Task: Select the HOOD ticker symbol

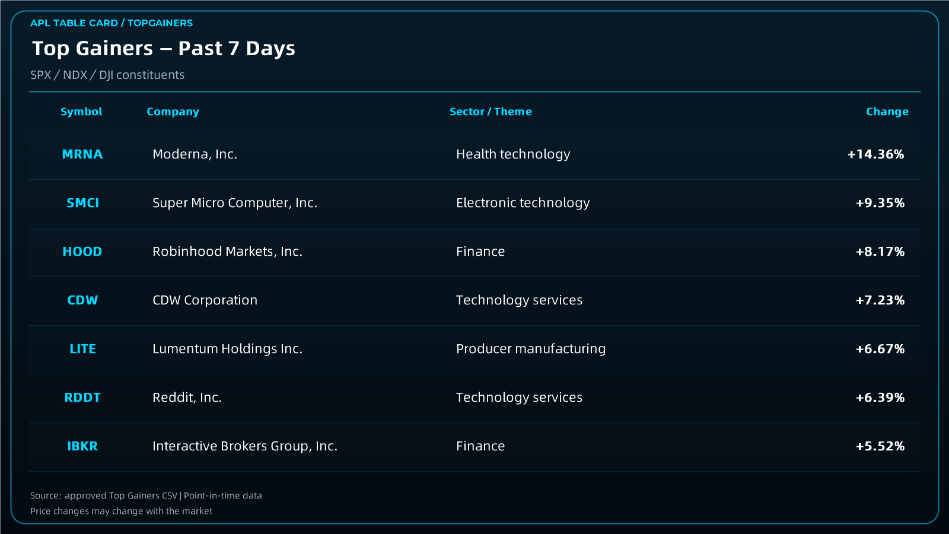Action: 82,252
